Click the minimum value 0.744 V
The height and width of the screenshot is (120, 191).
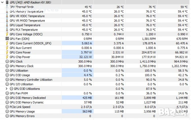(x=119, y=34)
